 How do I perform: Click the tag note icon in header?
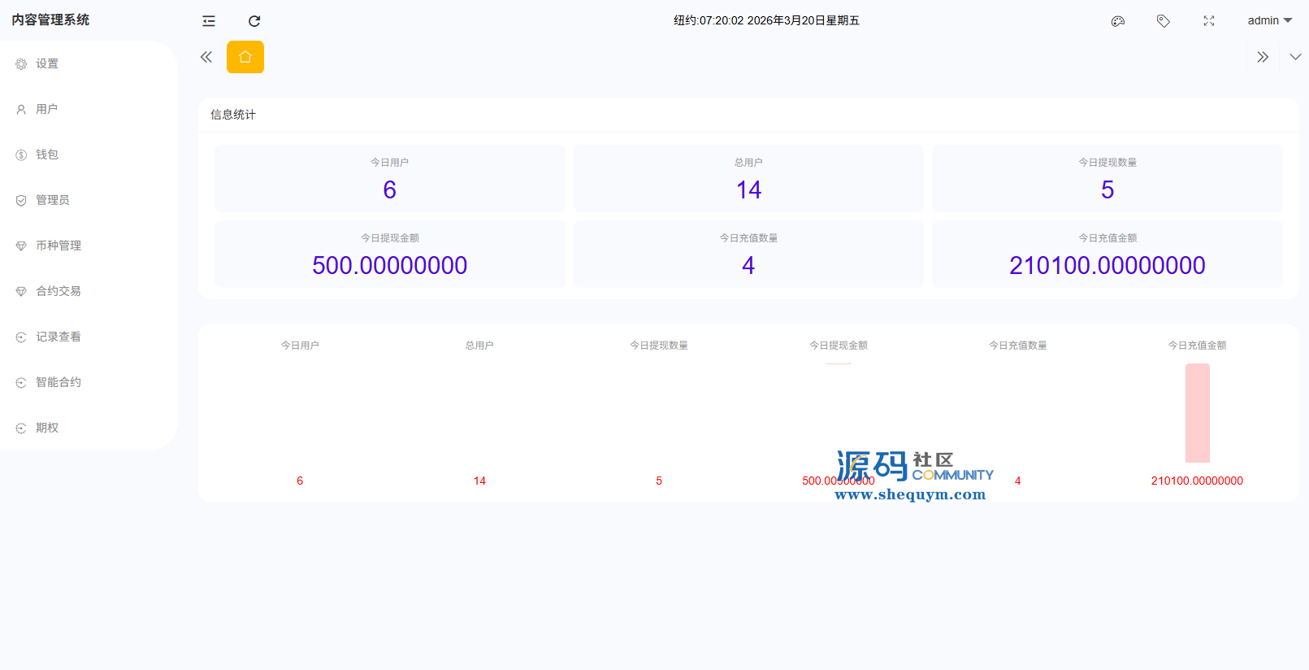pos(1164,21)
